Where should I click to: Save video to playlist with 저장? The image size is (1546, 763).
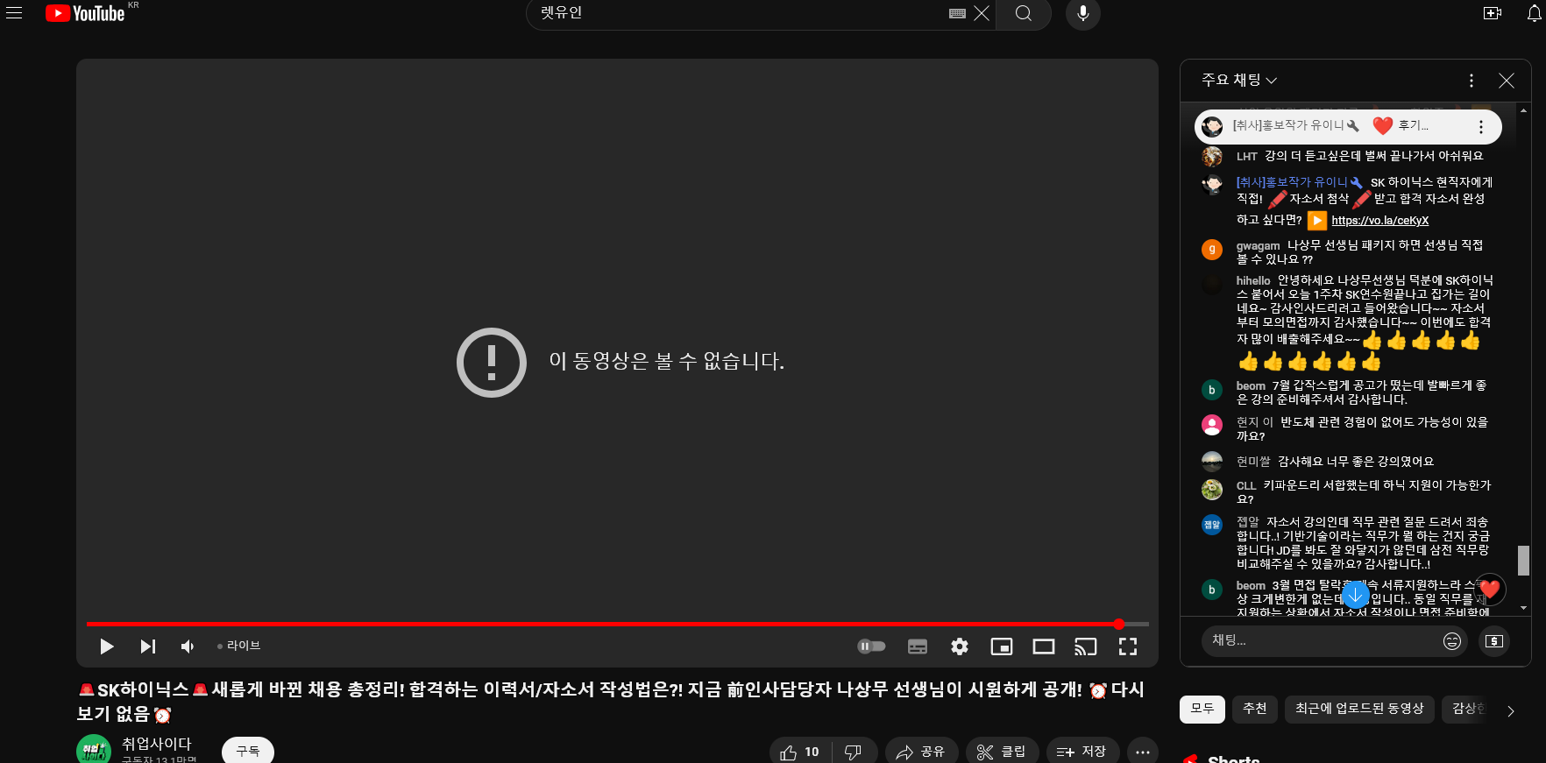point(1082,752)
